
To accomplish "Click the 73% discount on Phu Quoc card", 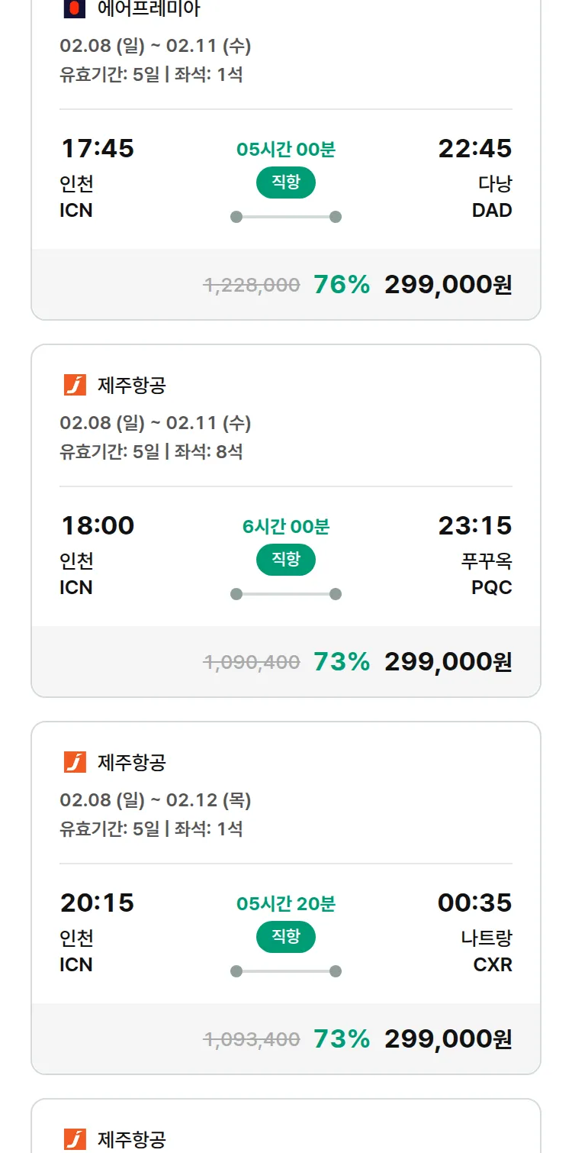I will tap(342, 662).
